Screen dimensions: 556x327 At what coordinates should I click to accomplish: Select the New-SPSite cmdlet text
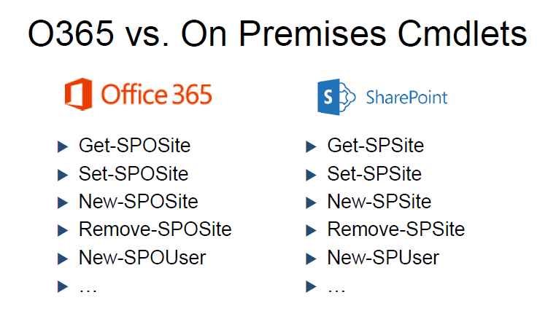click(379, 201)
